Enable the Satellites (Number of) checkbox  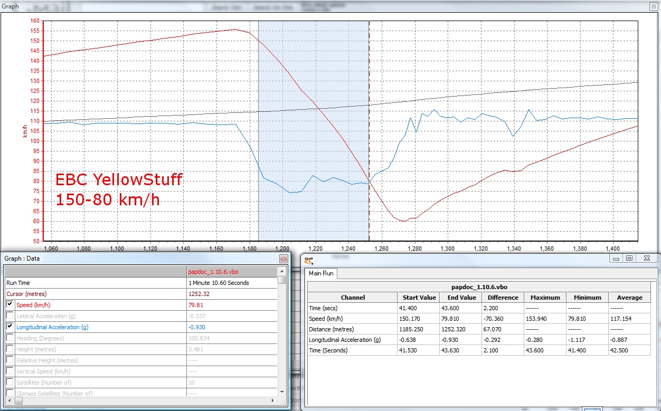pos(10,382)
